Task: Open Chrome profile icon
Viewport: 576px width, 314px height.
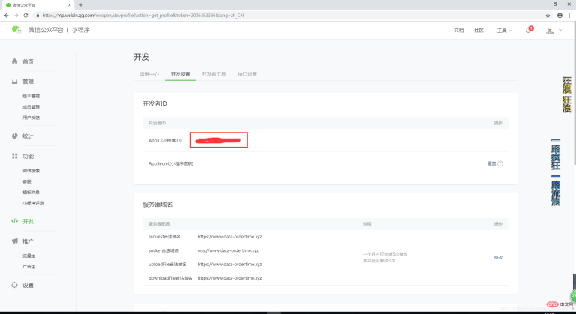Action: 559,16
